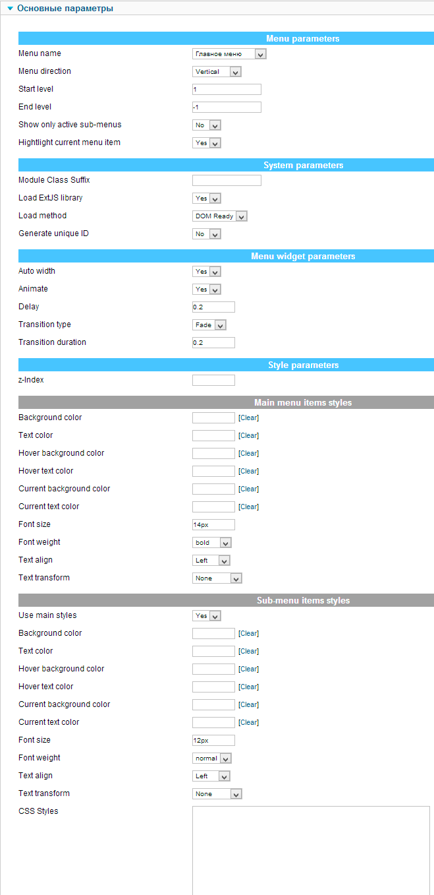This screenshot has height=895, width=434.
Task: Click [Clear] next to Hover text color
Action: 248,471
